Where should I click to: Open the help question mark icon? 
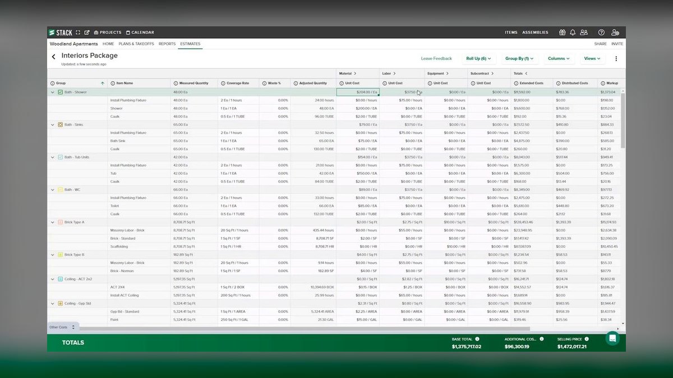point(601,32)
